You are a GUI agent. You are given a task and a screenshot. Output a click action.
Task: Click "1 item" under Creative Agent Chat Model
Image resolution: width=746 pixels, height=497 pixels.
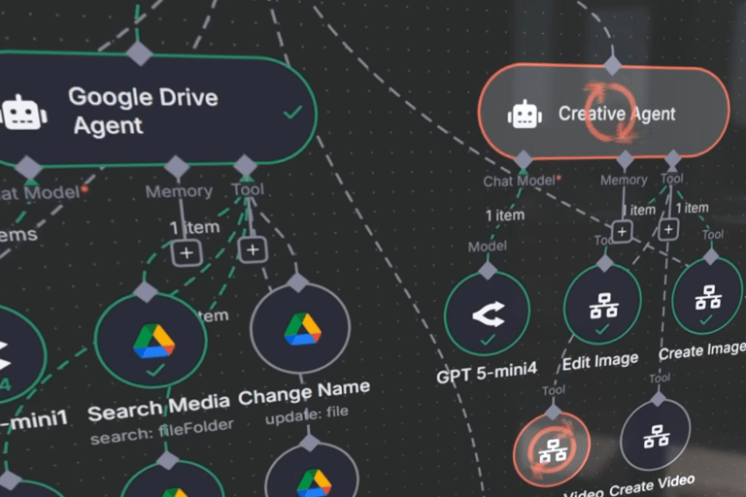505,215
